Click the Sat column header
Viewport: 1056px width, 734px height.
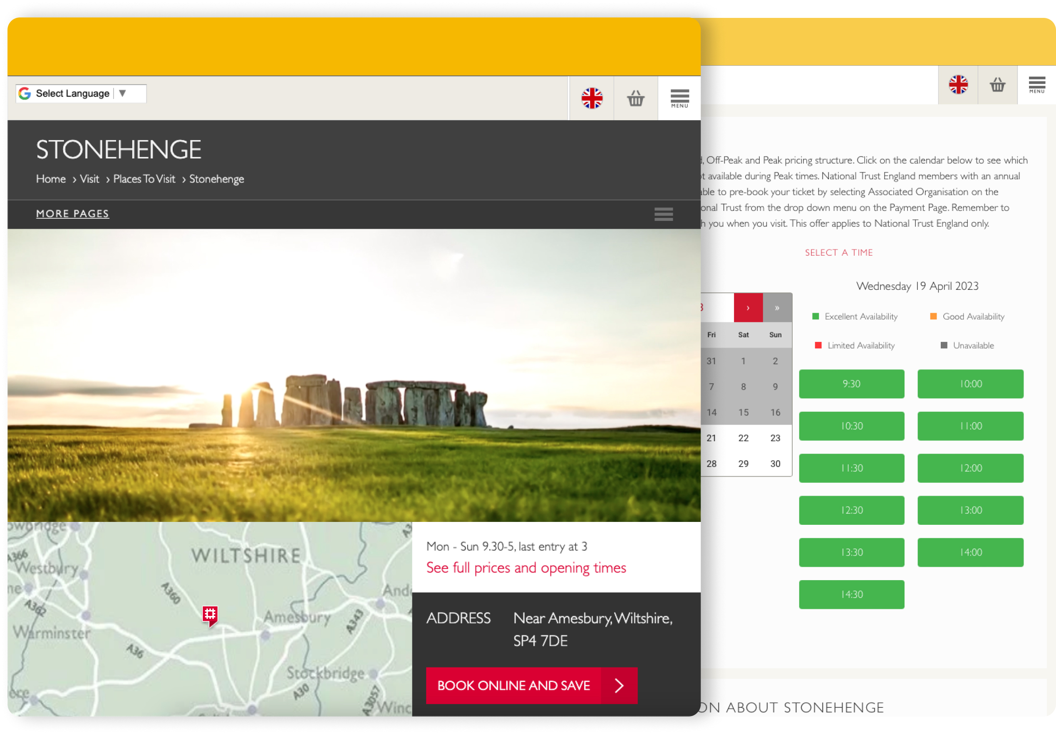click(743, 335)
